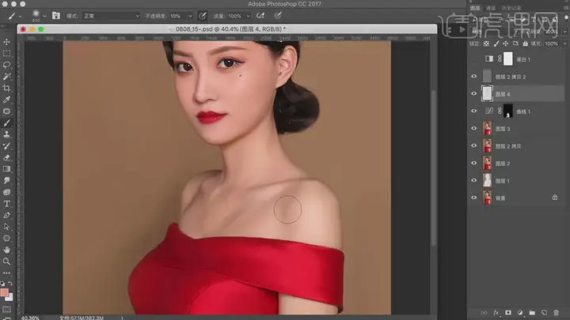Toggle pressure for opacity button
Screen dimensions: 570x320
(x=203, y=16)
